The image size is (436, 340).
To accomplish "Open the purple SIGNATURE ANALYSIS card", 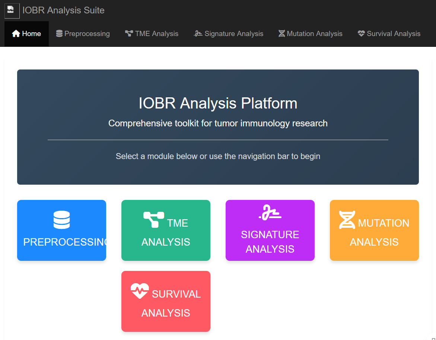I will tap(270, 230).
